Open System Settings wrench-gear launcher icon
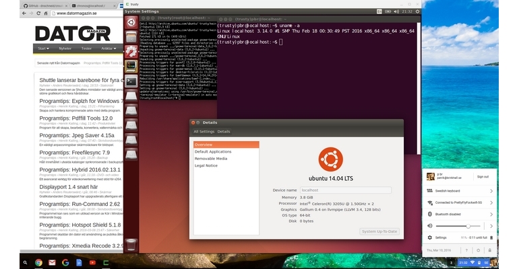 pos(131,52)
